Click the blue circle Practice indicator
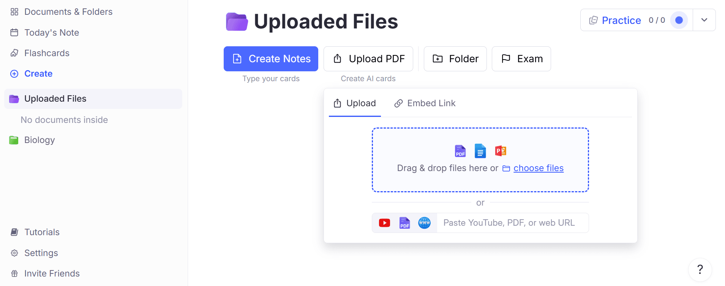This screenshot has height=286, width=725. click(x=679, y=20)
